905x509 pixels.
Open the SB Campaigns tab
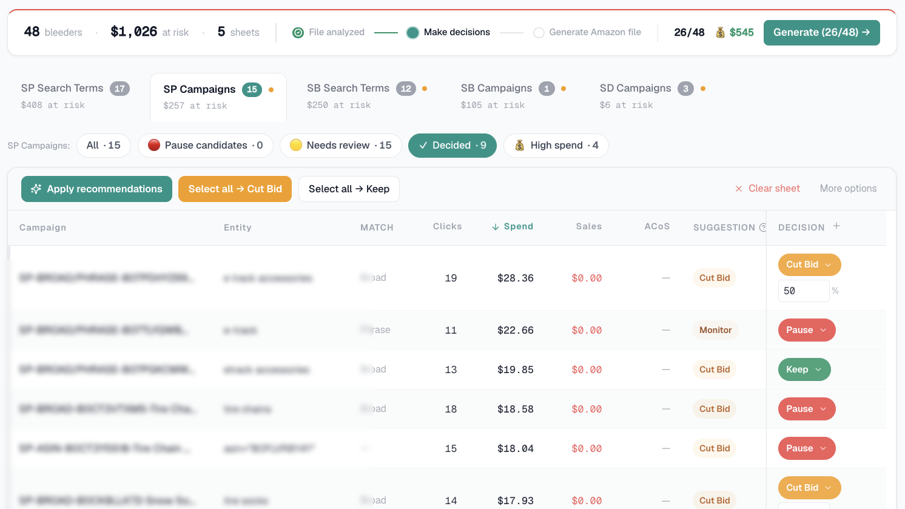pyautogui.click(x=513, y=96)
